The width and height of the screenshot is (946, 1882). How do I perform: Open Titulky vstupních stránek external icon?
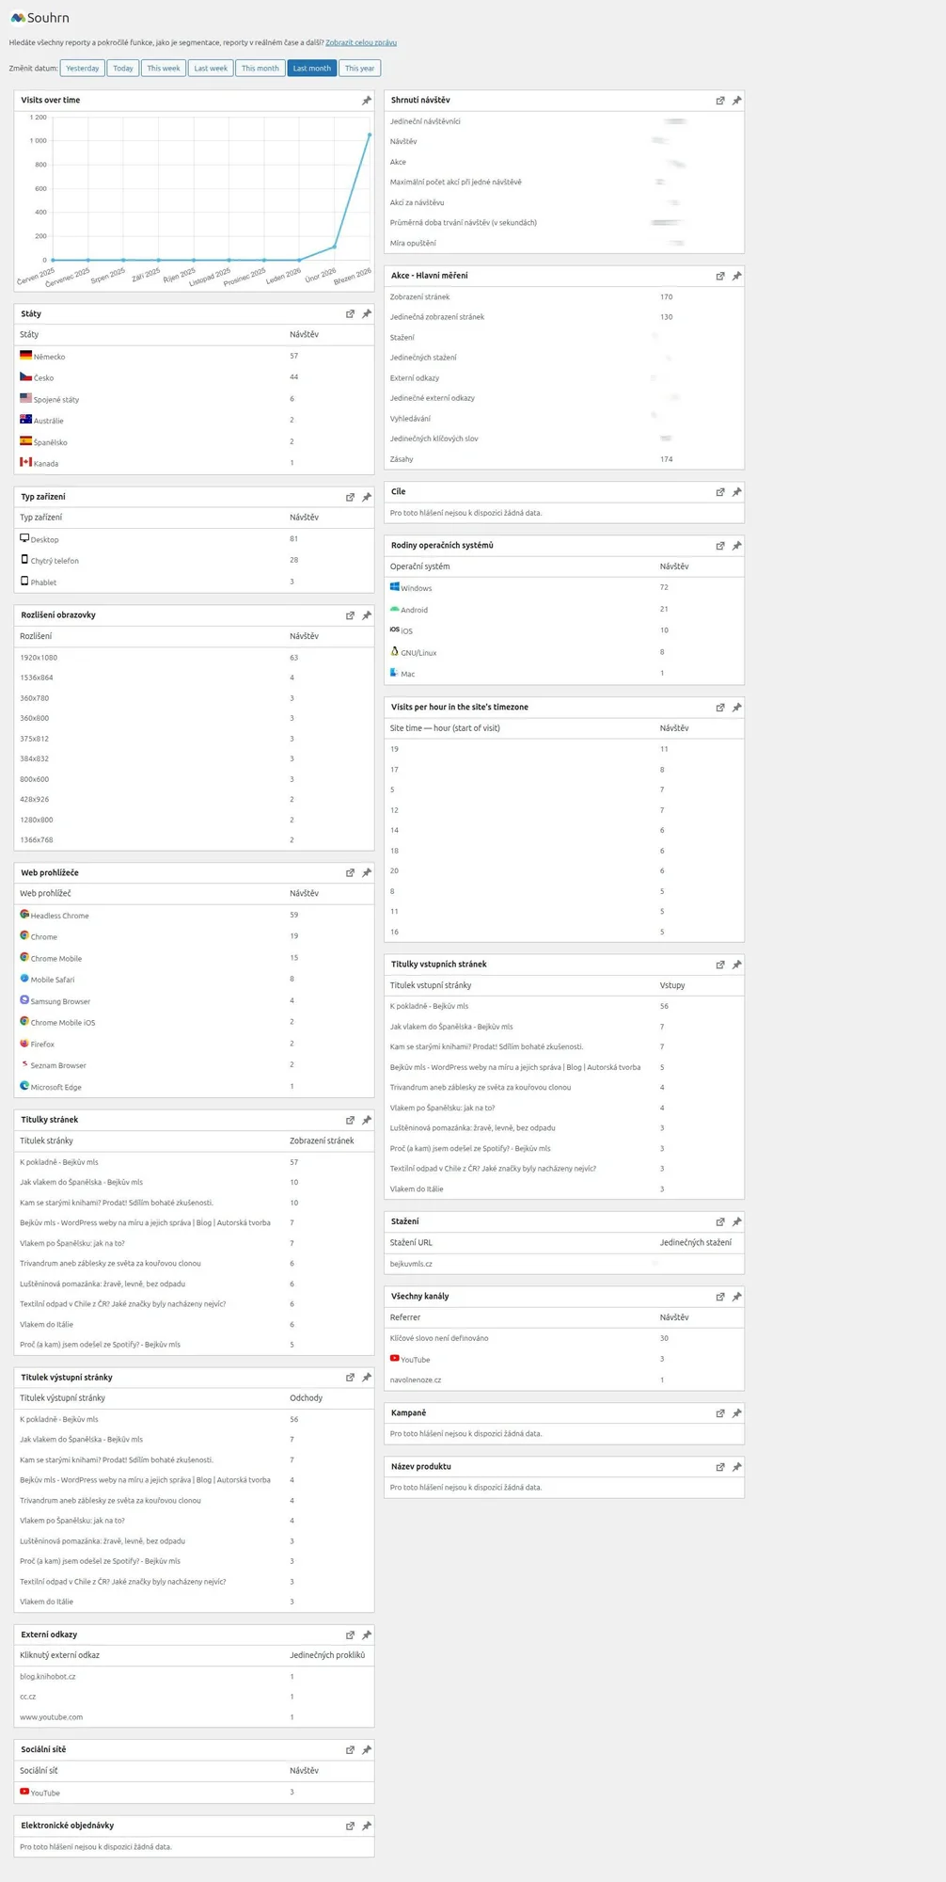point(720,965)
